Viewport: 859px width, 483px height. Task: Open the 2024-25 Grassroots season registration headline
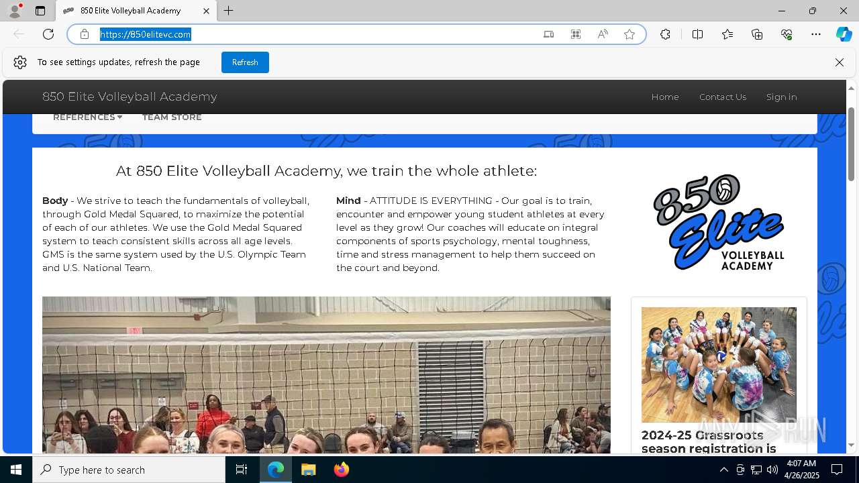click(709, 442)
